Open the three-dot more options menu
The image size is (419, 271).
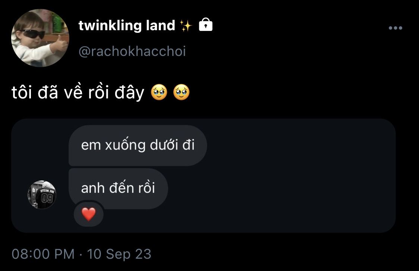[x=395, y=28]
